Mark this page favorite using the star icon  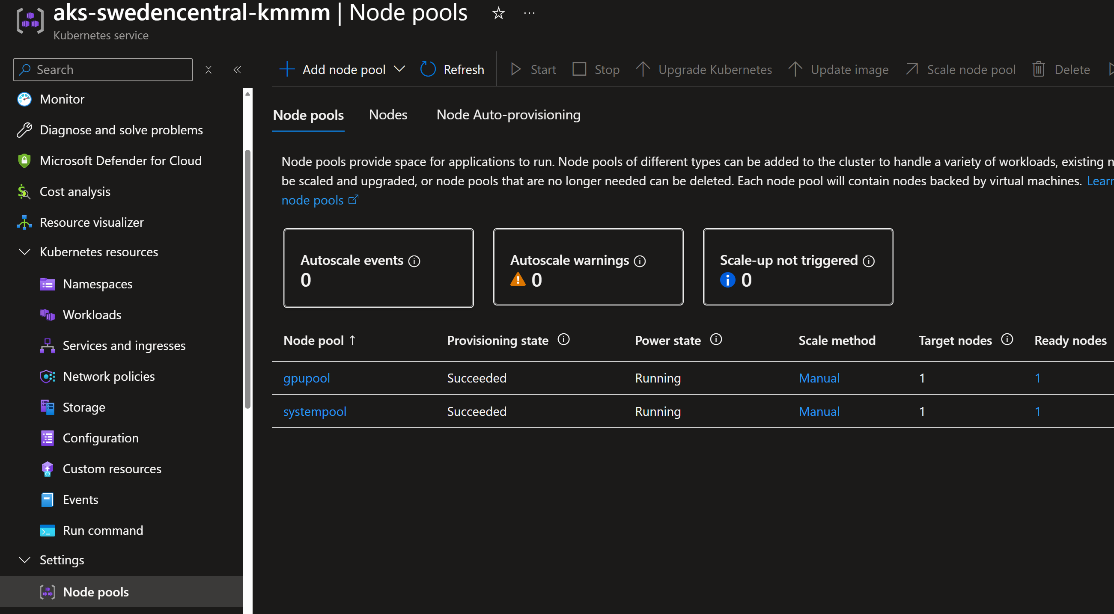click(498, 13)
